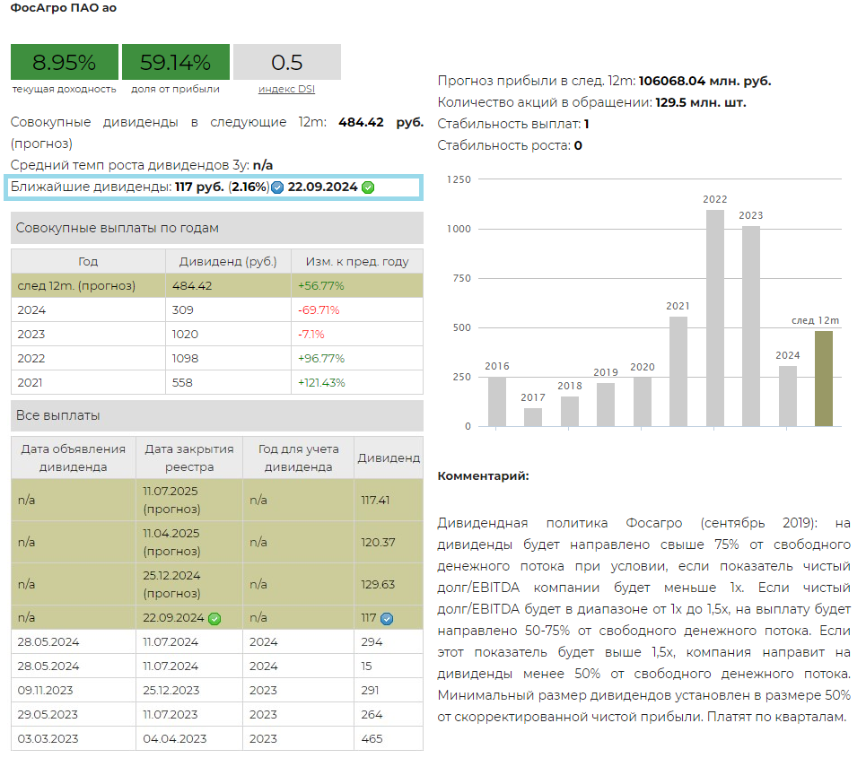Click 'Дивиденд (руб.)' column header
This screenshot has width=866, height=758.
click(229, 262)
